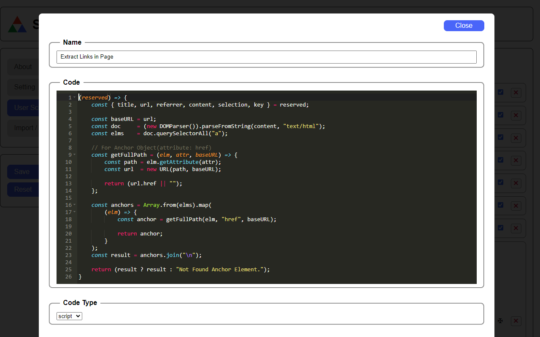Click line number 26 in the editor gutter
The width and height of the screenshot is (540, 337).
[x=69, y=276]
